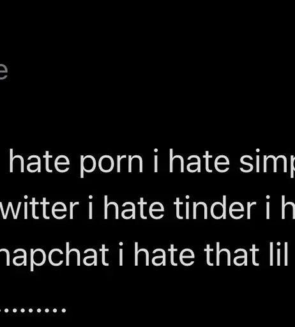Click the truncated word "simp" on first line

coord(267,163)
